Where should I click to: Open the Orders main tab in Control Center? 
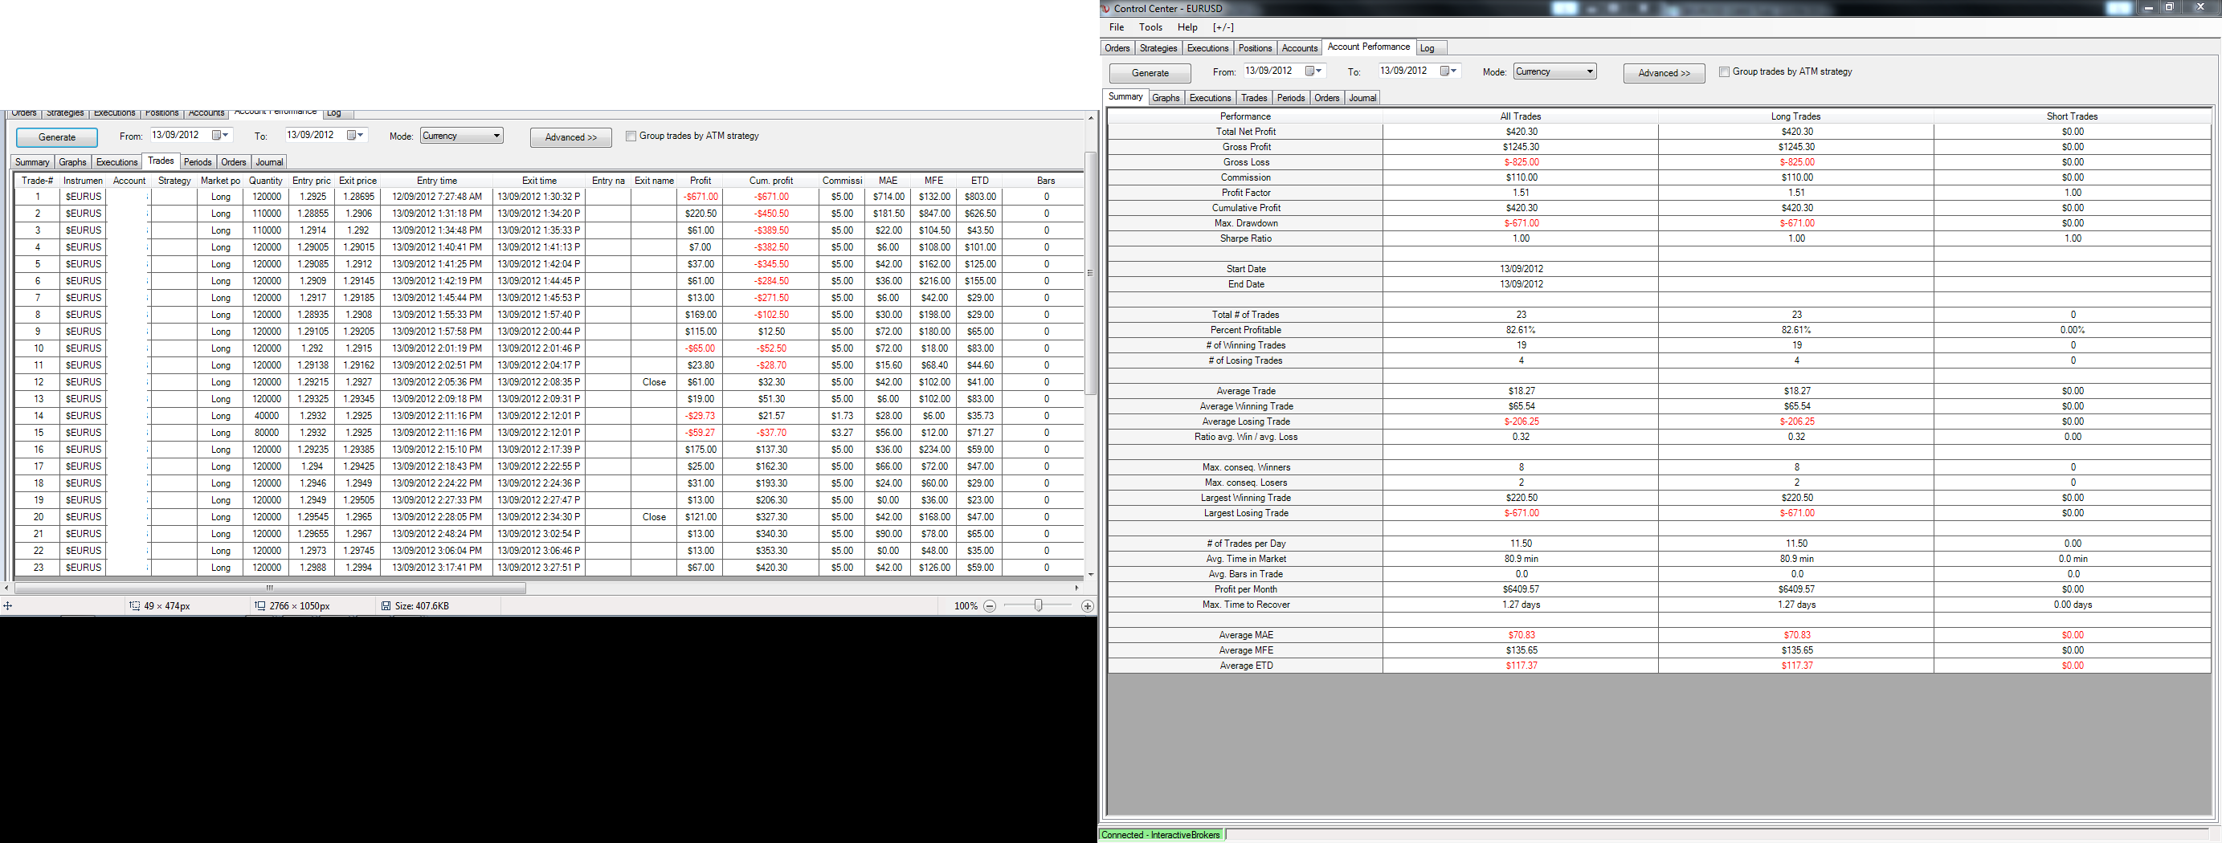(x=1117, y=48)
